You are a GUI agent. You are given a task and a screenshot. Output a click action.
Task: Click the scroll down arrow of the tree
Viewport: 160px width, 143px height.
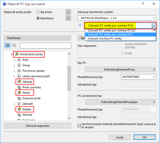point(69,118)
